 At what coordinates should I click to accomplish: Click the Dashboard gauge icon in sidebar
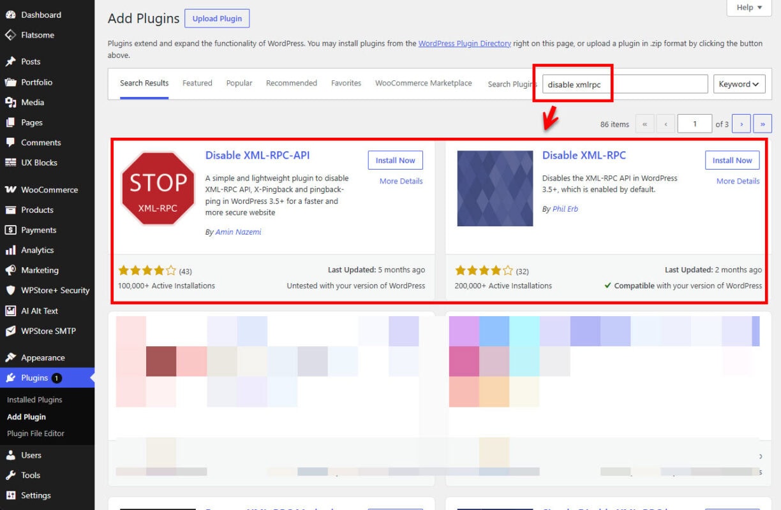[x=10, y=15]
